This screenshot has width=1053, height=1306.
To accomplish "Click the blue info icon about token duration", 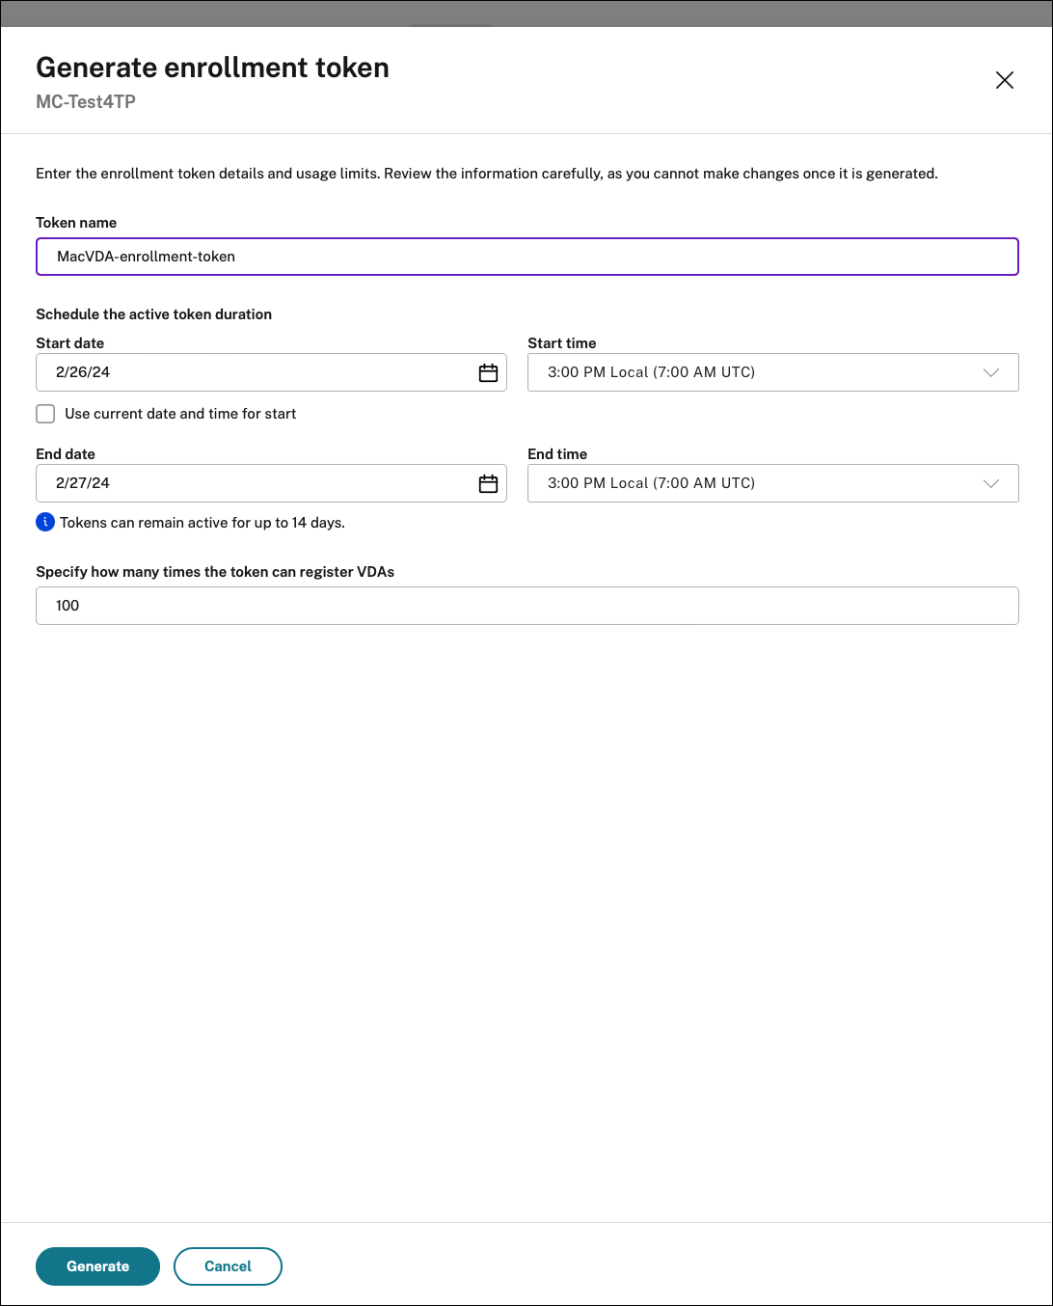I will coord(45,523).
